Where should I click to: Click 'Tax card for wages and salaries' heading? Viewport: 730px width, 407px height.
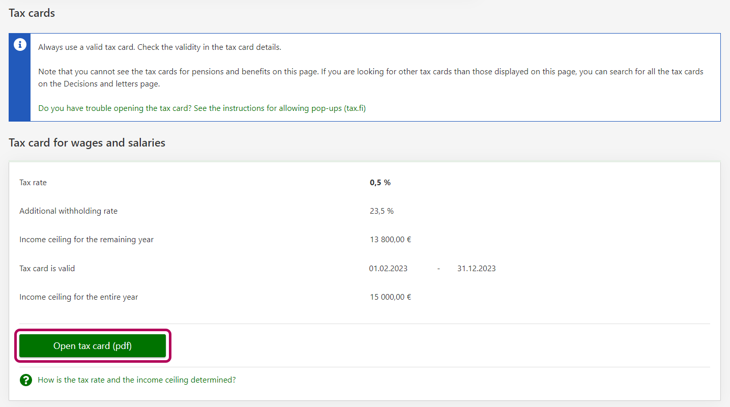pos(87,143)
